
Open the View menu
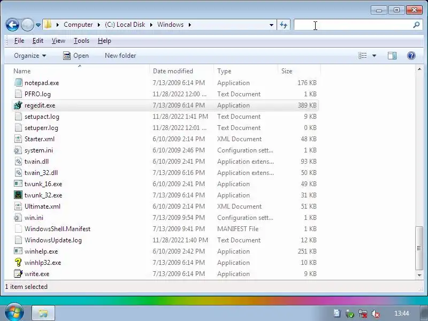[58, 41]
